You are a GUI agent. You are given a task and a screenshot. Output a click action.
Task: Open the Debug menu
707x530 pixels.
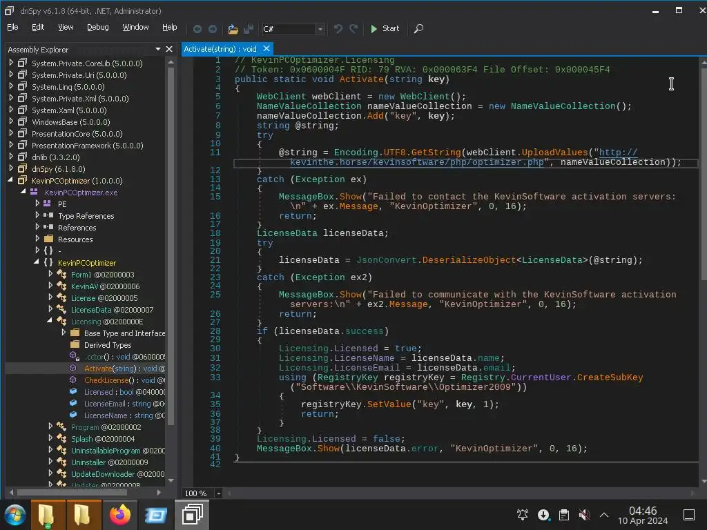98,27
